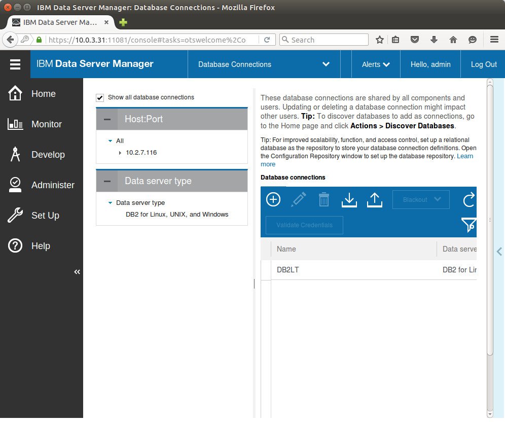Click the export upload-arrow icon

coord(375,200)
